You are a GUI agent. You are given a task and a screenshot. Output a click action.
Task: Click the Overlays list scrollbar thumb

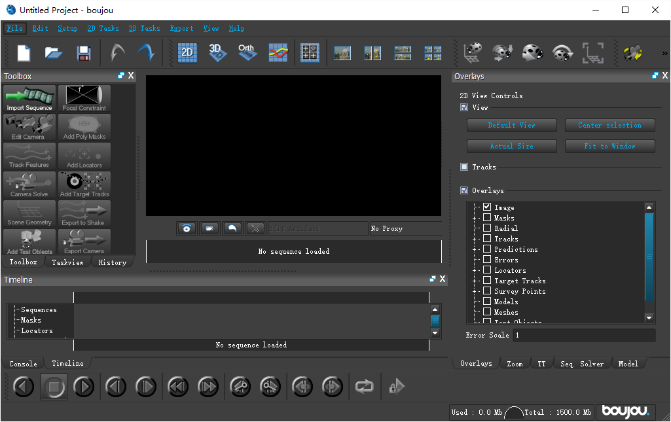point(649,257)
